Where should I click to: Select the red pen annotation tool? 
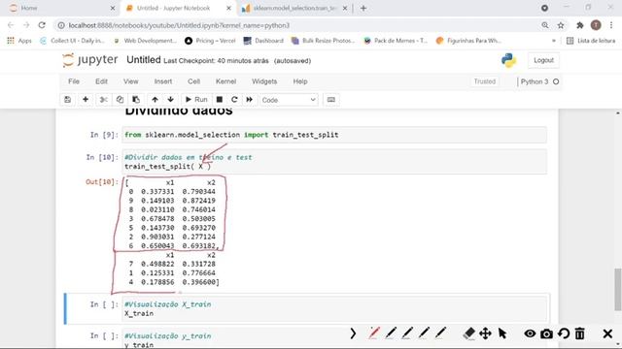pyautogui.click(x=373, y=333)
